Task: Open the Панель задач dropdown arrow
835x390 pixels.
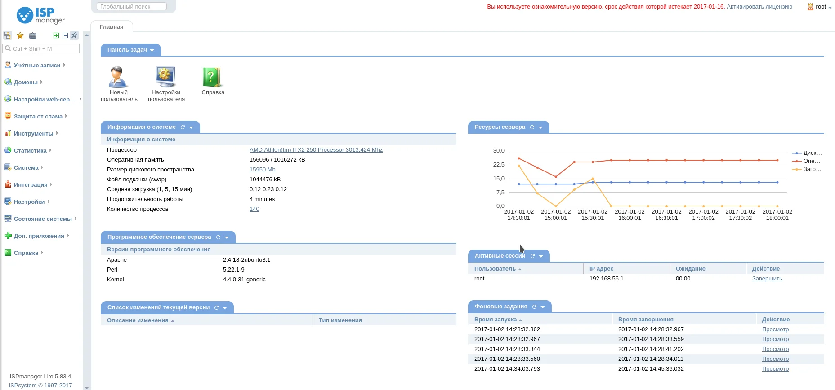Action: [152, 50]
